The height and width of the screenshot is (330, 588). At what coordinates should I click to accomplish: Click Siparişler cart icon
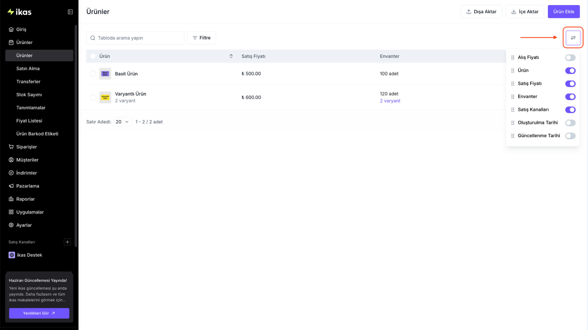pyautogui.click(x=11, y=147)
